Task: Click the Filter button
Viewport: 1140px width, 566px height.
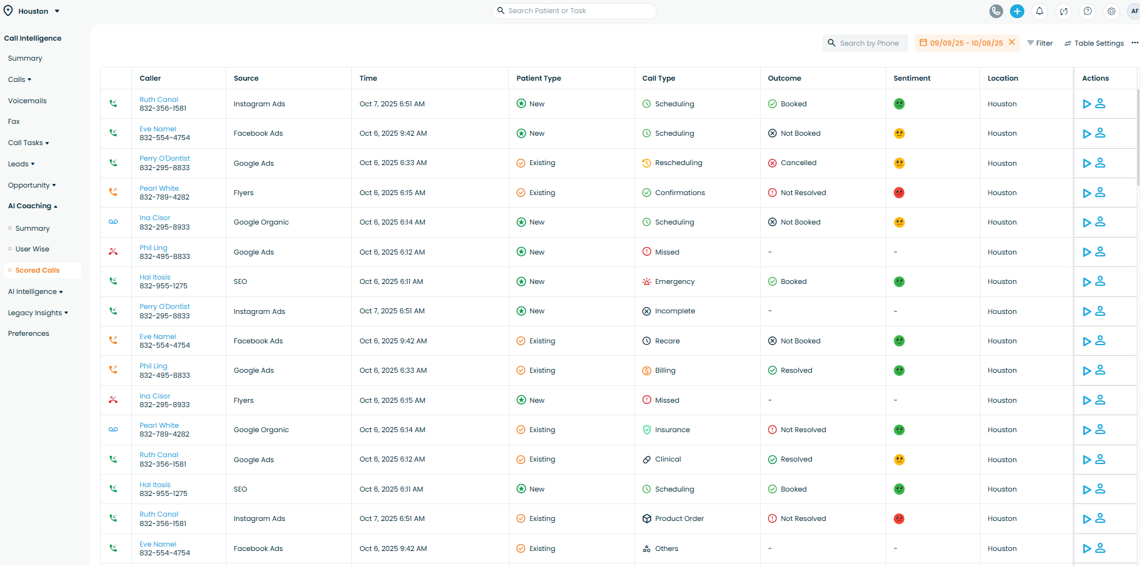Action: click(x=1040, y=43)
